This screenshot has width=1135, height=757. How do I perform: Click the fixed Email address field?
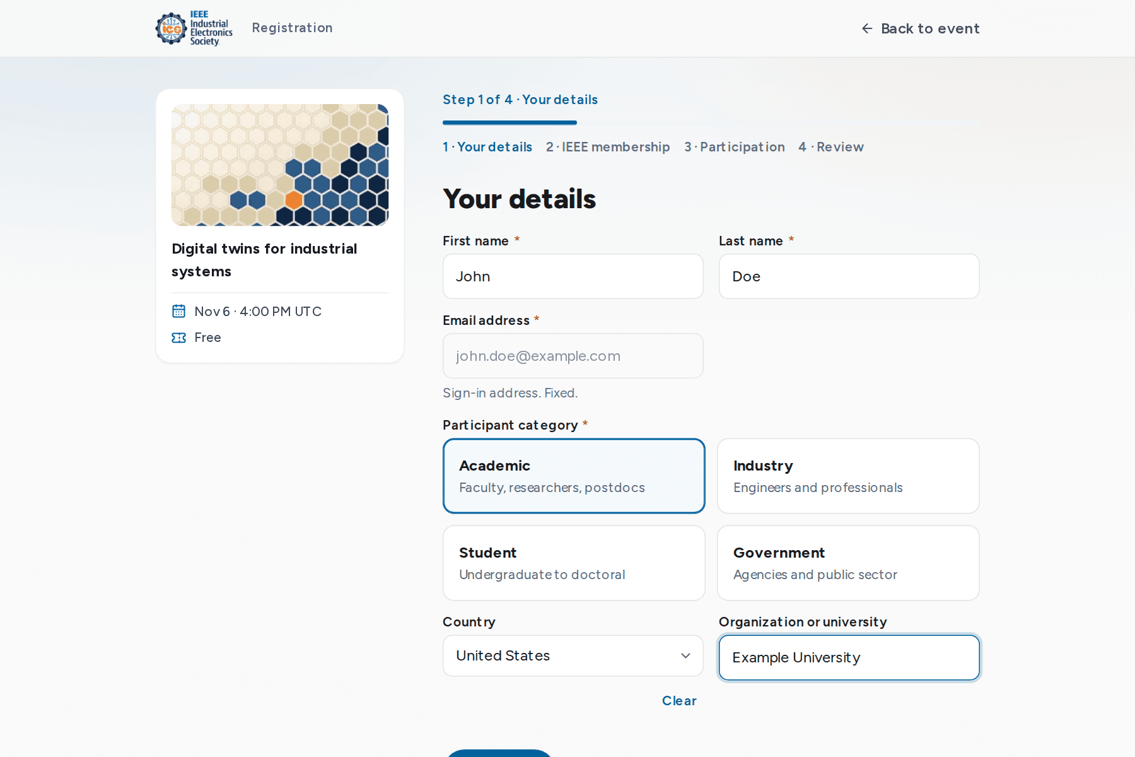coord(573,356)
